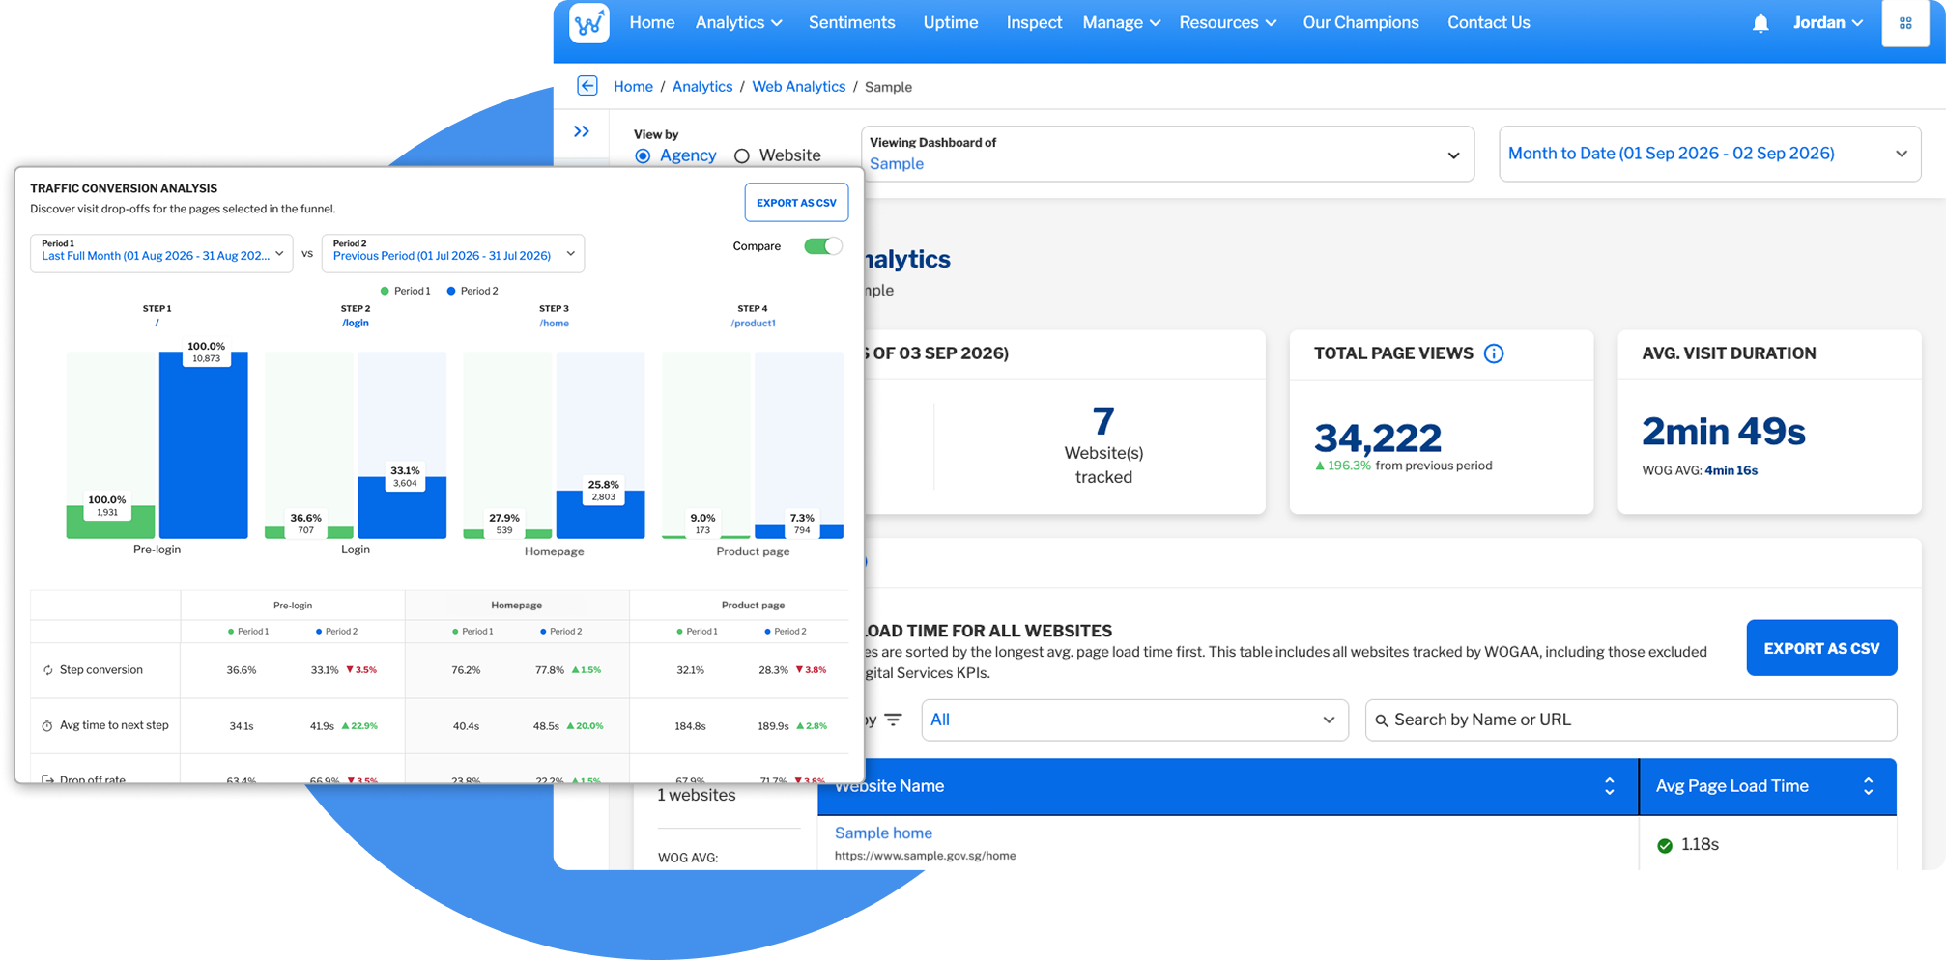Click the filter icon beside All dropdown
This screenshot has width=1946, height=960.
coord(894,720)
